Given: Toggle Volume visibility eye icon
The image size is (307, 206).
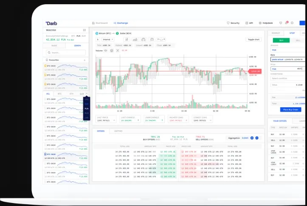Looking at the screenshot, I should (106, 51).
